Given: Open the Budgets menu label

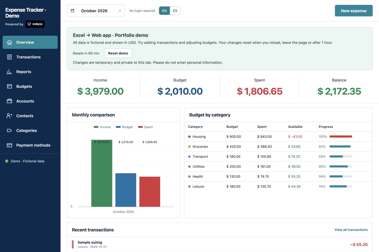Looking at the screenshot, I should click(24, 86).
